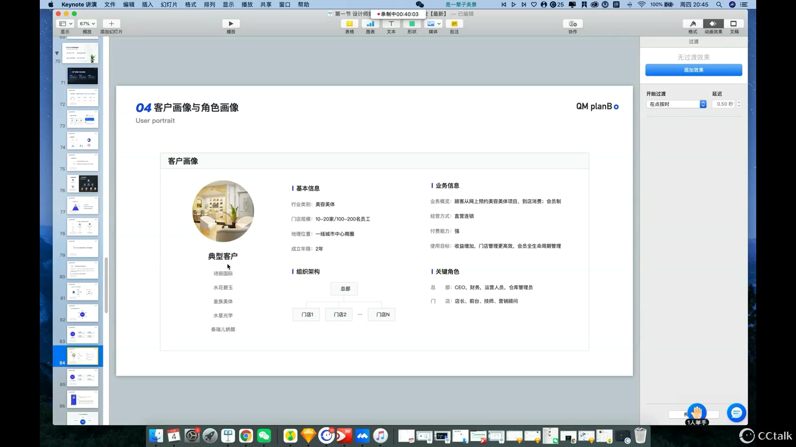
Task: Open the 文件 menu
Action: coord(110,4)
